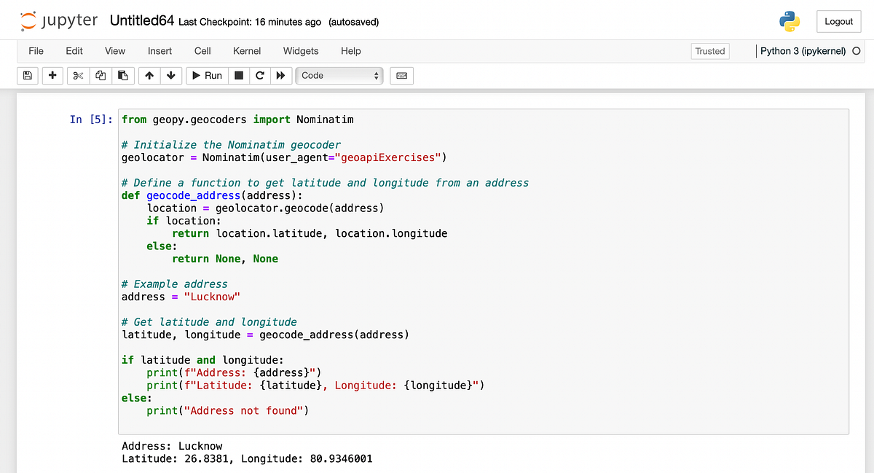Open the Widgets menu
This screenshot has width=874, height=473.
click(301, 51)
